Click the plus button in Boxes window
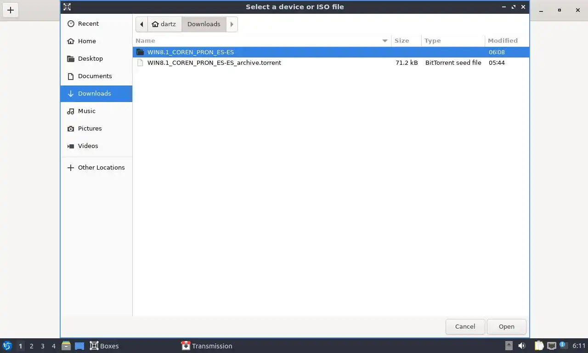Viewport: 588px width, 353px height. pyautogui.click(x=11, y=10)
